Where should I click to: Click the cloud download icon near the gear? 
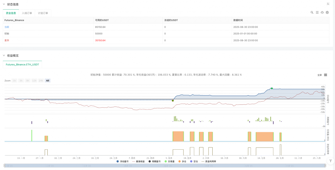pyautogui.click(x=322, y=12)
